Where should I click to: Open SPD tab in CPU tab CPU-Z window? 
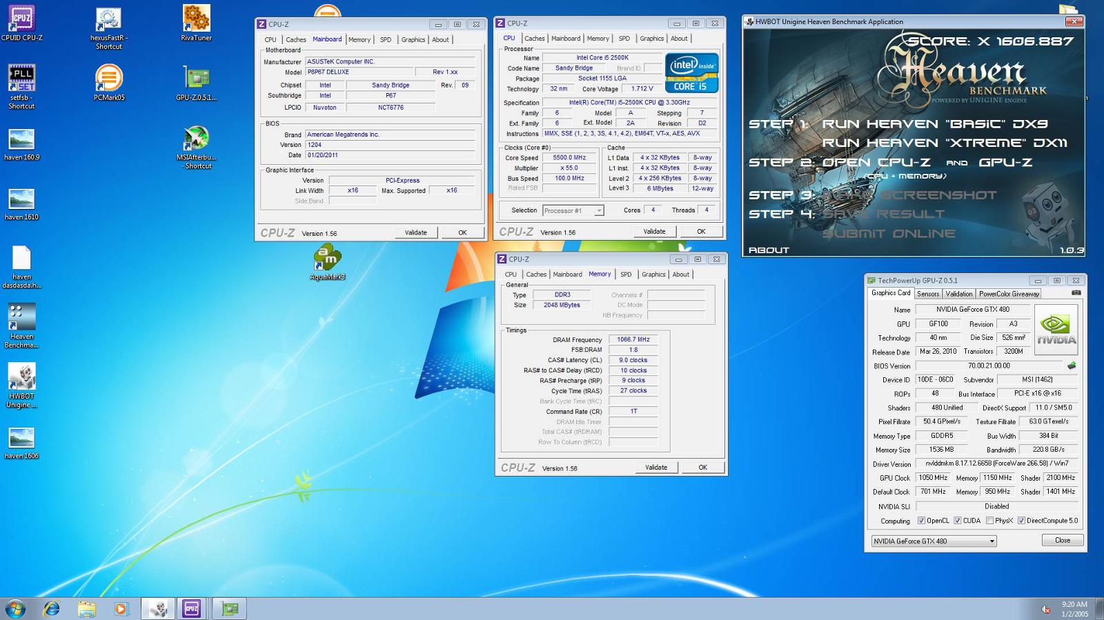click(x=624, y=39)
